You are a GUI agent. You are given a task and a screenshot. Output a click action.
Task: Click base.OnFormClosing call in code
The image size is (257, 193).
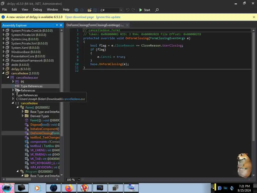[109, 64]
